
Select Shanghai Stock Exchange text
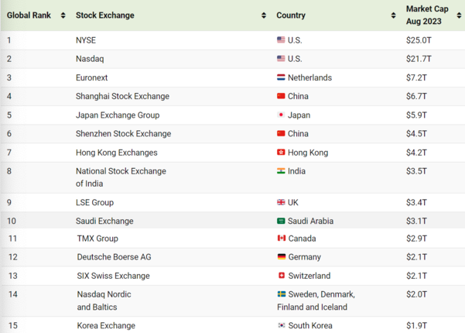[x=122, y=96]
